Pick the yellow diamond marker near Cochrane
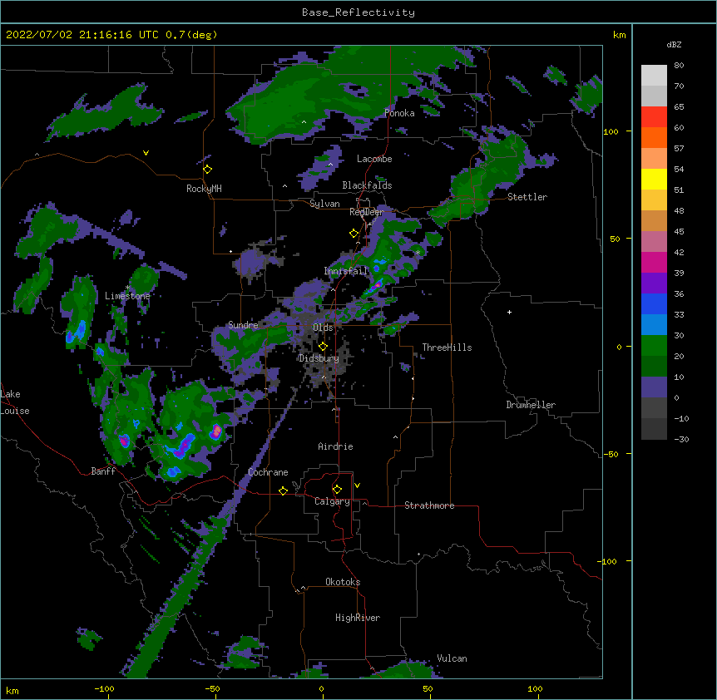The image size is (717, 700). (x=283, y=490)
